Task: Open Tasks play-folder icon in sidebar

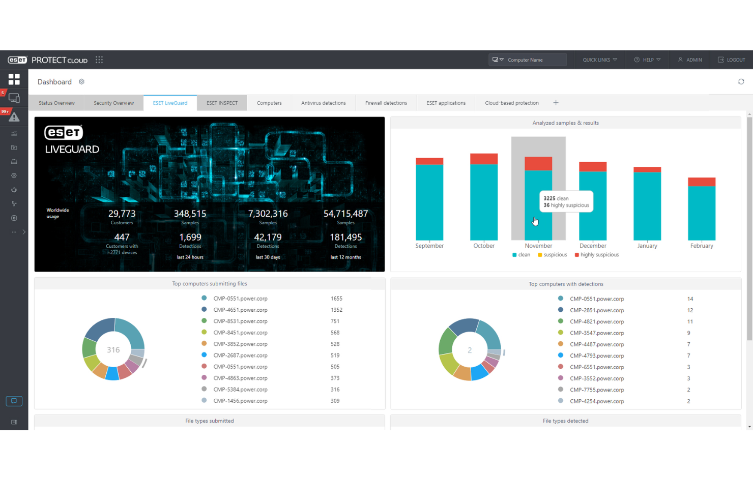Action: pyautogui.click(x=14, y=147)
